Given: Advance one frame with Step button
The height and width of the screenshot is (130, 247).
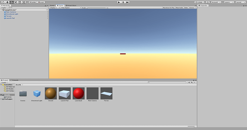Looking at the screenshot, I should click(x=127, y=2).
